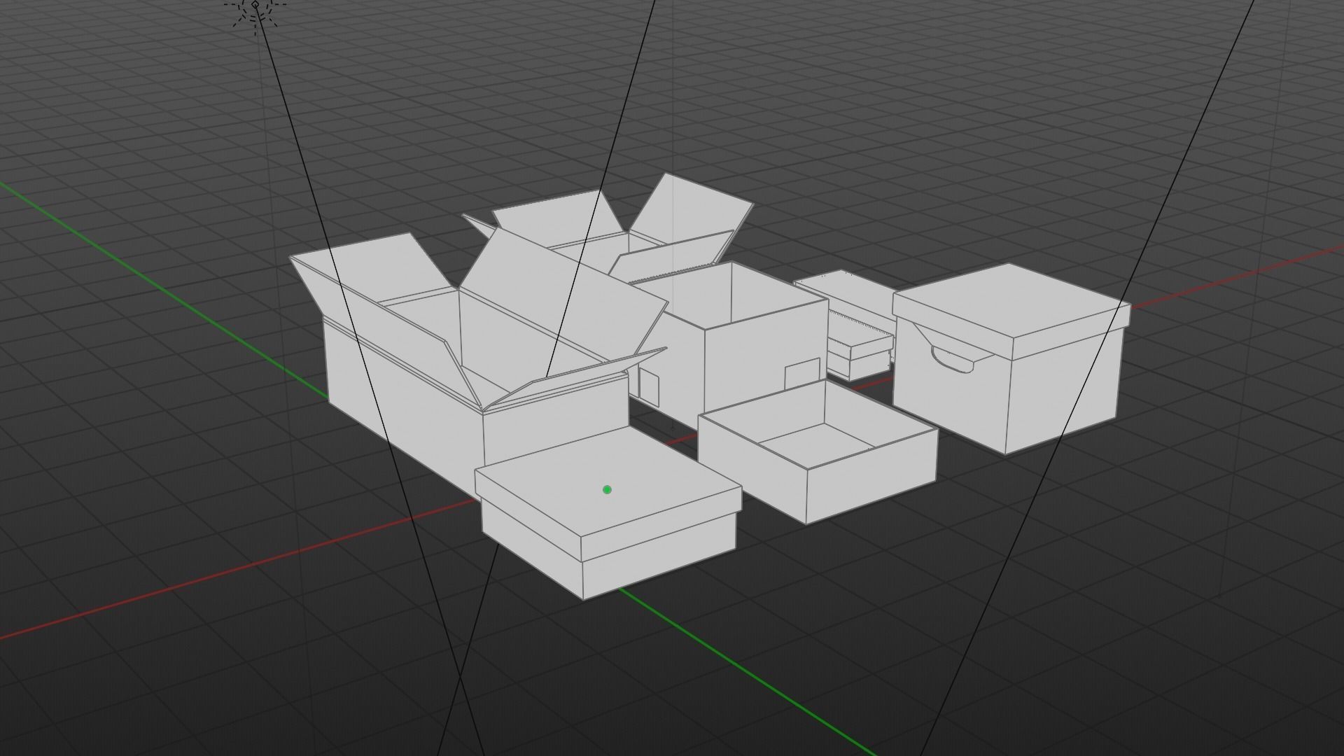
Task: Select the closed flat box with lid in front
Action: pyautogui.click(x=608, y=514)
